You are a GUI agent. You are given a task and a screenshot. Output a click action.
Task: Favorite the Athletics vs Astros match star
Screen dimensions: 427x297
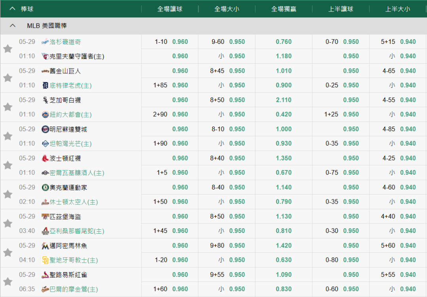tap(8, 195)
